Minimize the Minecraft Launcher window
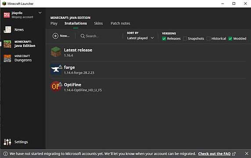251x158 pixels. 222,4
